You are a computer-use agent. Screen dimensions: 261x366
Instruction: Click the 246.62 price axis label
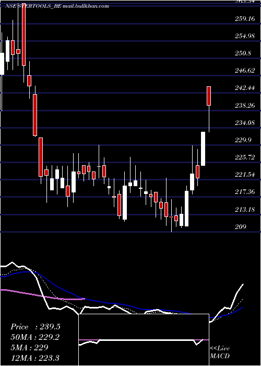tap(245, 71)
